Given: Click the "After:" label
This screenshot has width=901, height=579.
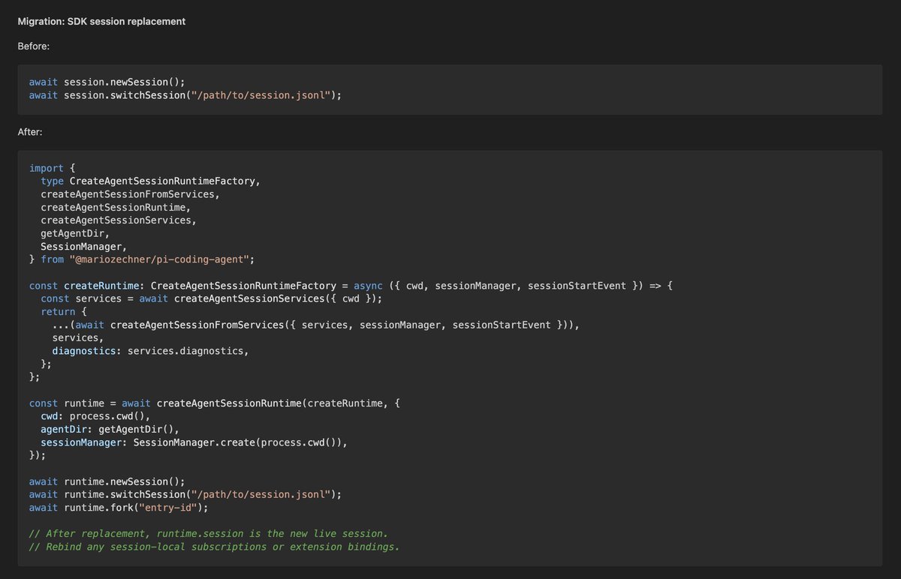Looking at the screenshot, I should click(x=31, y=132).
